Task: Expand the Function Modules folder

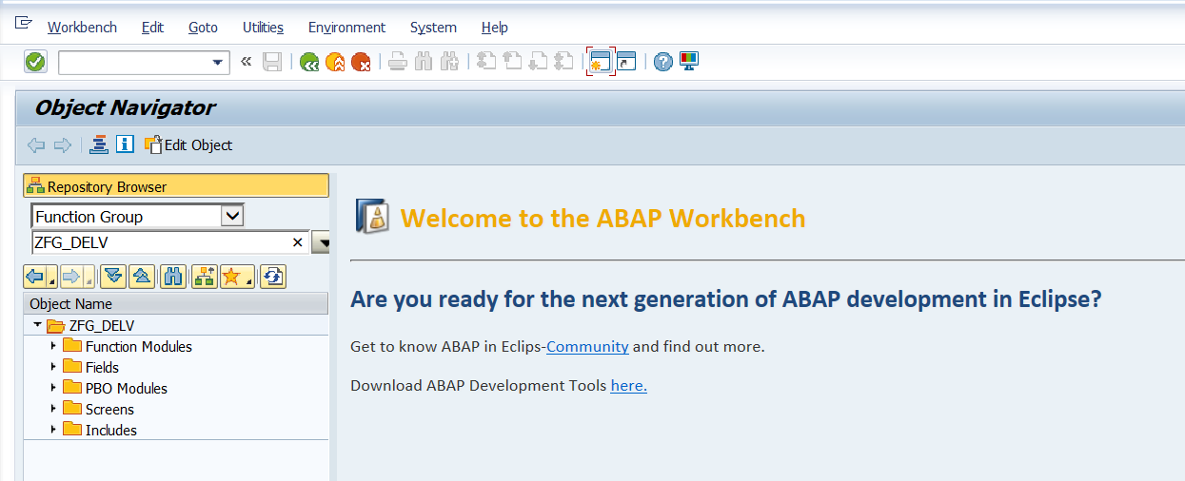Action: tap(54, 346)
